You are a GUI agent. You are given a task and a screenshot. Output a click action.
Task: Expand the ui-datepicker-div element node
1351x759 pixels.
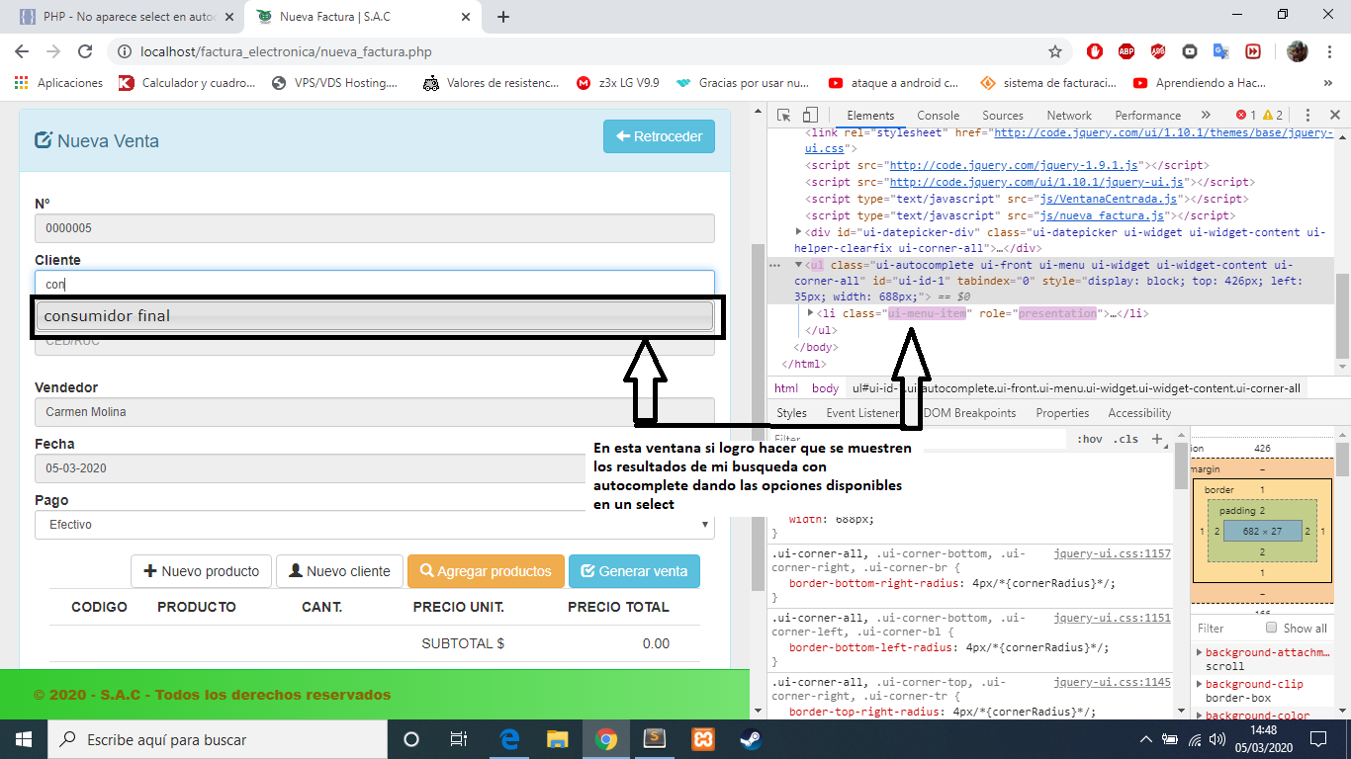coord(799,232)
